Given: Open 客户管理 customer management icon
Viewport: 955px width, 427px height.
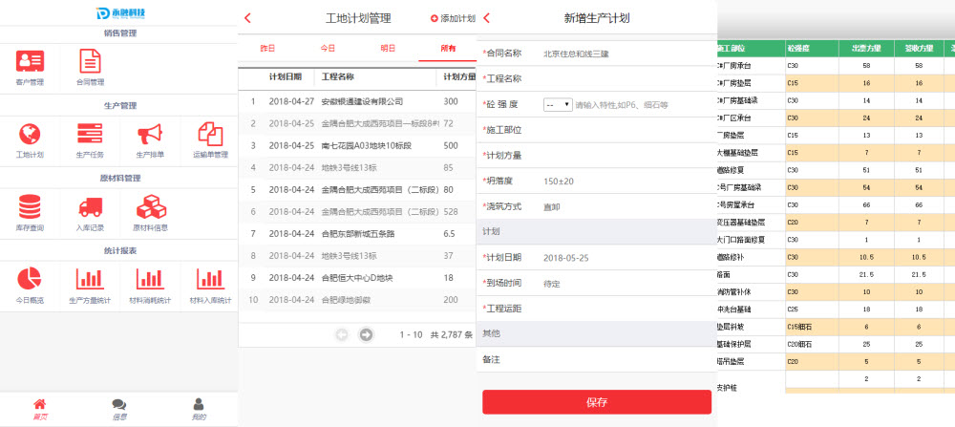Looking at the screenshot, I should click(30, 62).
